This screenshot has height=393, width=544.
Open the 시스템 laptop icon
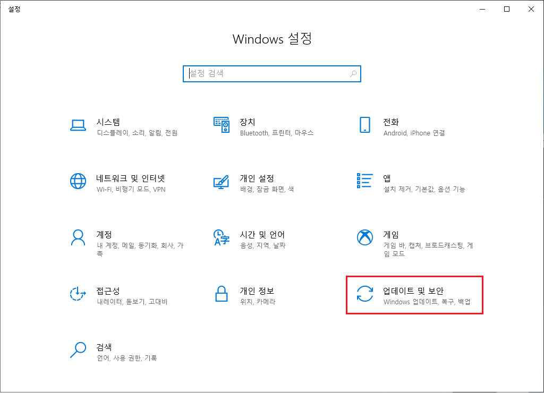[78, 125]
